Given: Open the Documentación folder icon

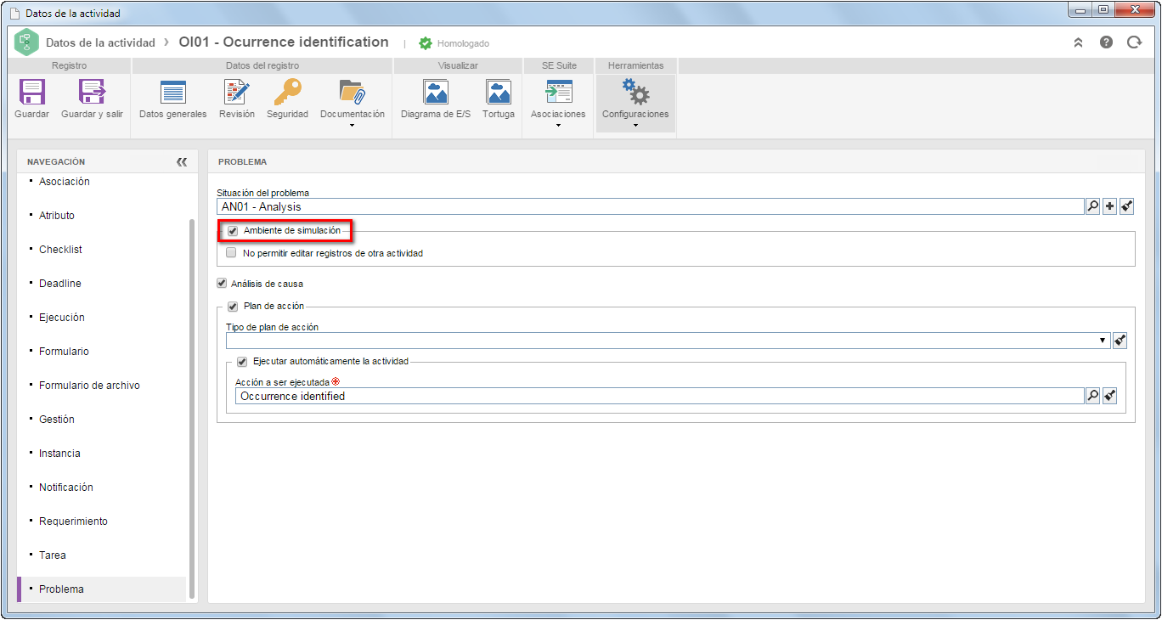Looking at the screenshot, I should click(352, 92).
